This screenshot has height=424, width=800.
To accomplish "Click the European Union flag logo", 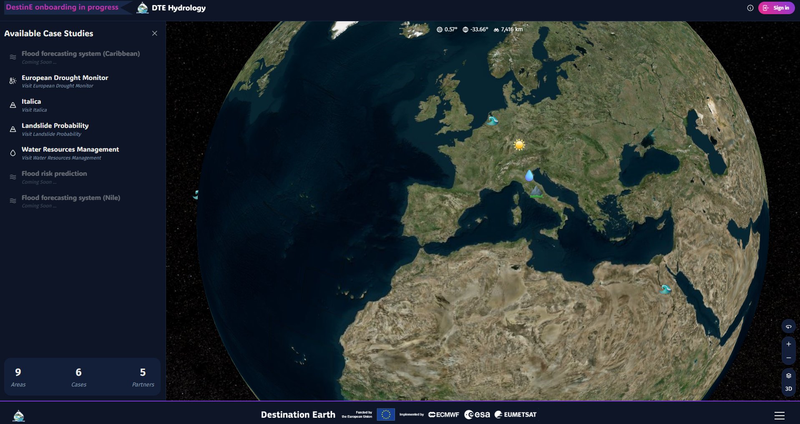I will pos(386,414).
